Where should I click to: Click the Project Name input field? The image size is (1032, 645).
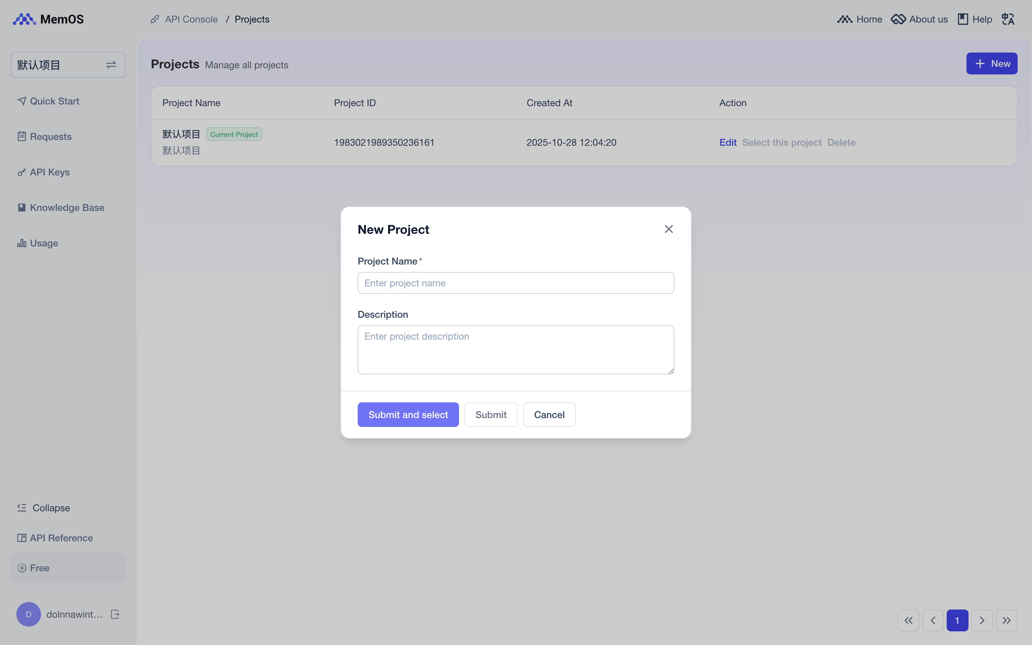[516, 283]
